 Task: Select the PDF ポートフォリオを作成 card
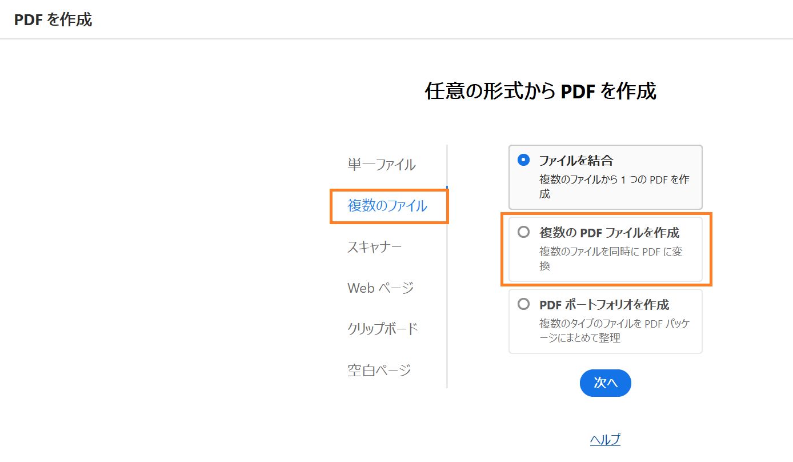[x=606, y=321]
